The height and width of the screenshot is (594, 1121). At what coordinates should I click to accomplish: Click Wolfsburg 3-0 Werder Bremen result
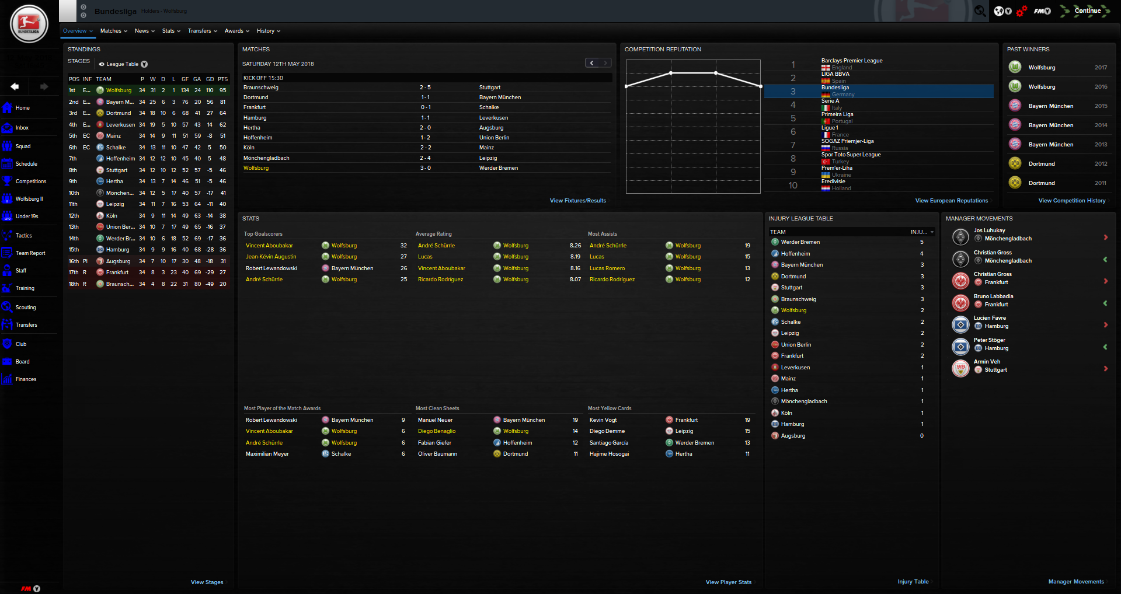pyautogui.click(x=427, y=168)
